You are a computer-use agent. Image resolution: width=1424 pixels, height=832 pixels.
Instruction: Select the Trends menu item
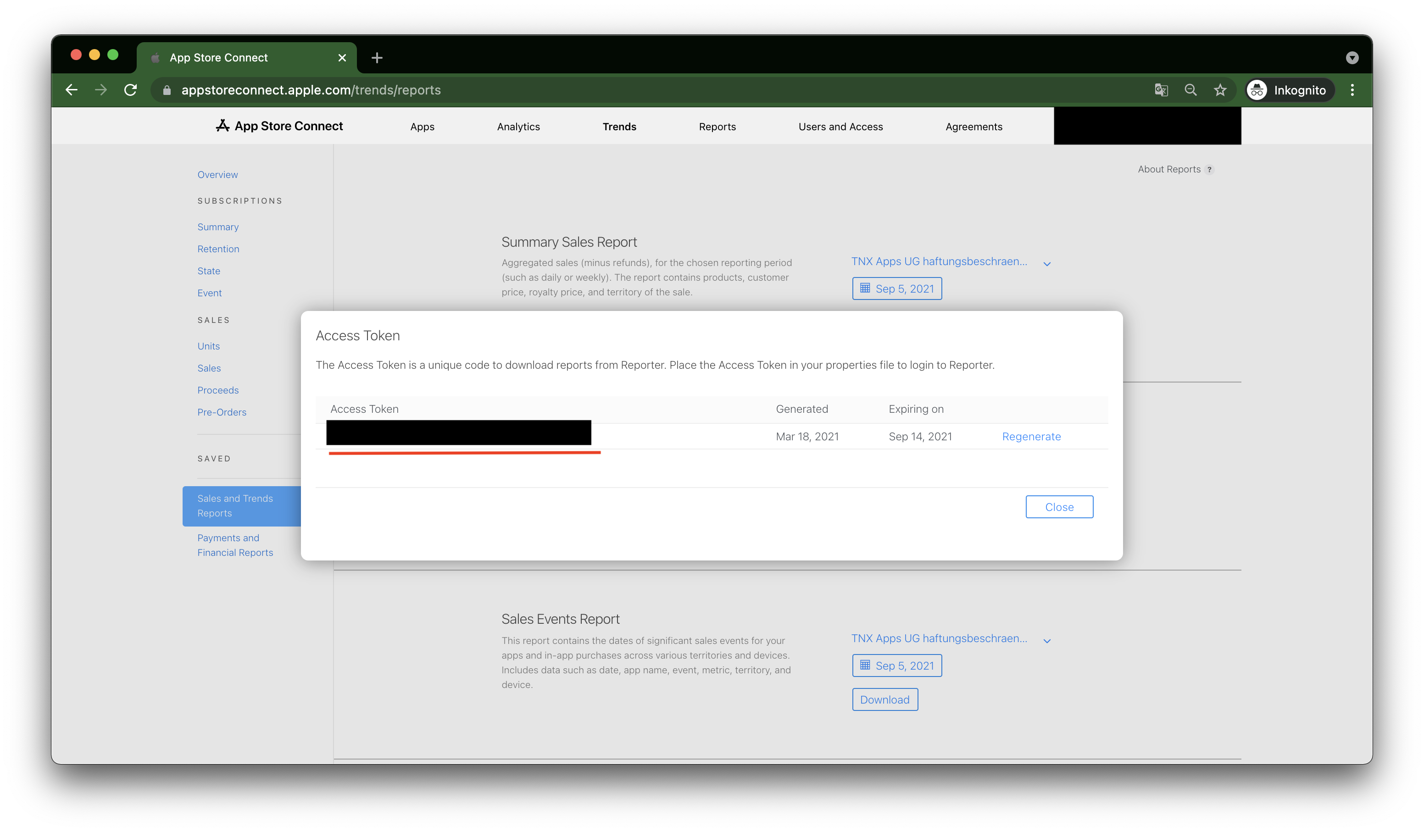[x=619, y=127]
